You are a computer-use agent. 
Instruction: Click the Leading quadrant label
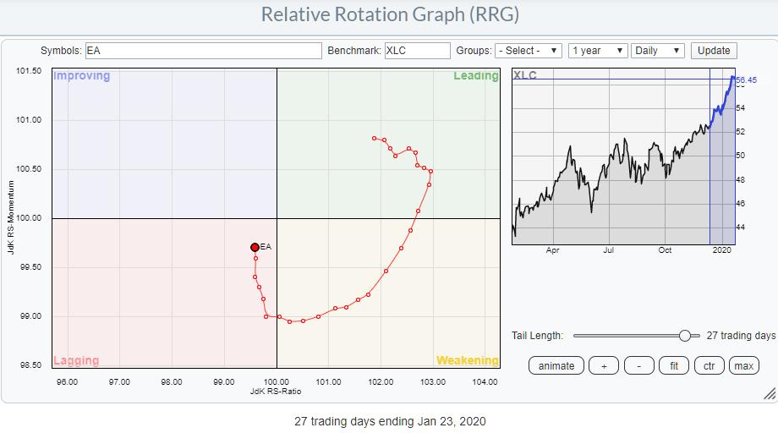[475, 76]
